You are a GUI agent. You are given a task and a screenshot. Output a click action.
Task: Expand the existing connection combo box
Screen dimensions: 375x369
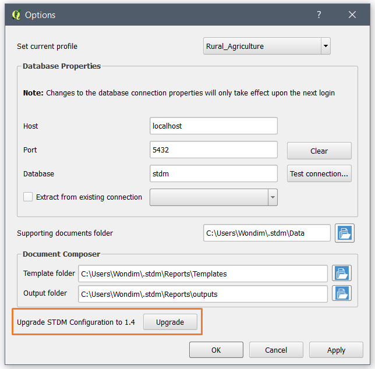(x=272, y=197)
